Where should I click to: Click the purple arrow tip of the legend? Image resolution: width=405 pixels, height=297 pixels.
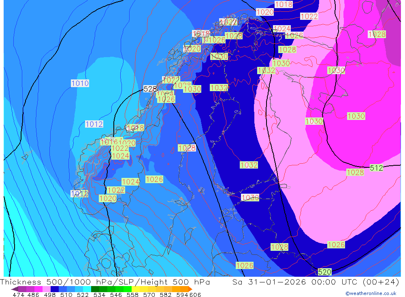coord(15,289)
